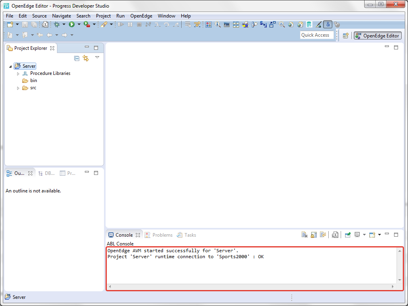The image size is (408, 306).
Task: Click the Display Selected Console monitor icon
Action: tap(357, 235)
